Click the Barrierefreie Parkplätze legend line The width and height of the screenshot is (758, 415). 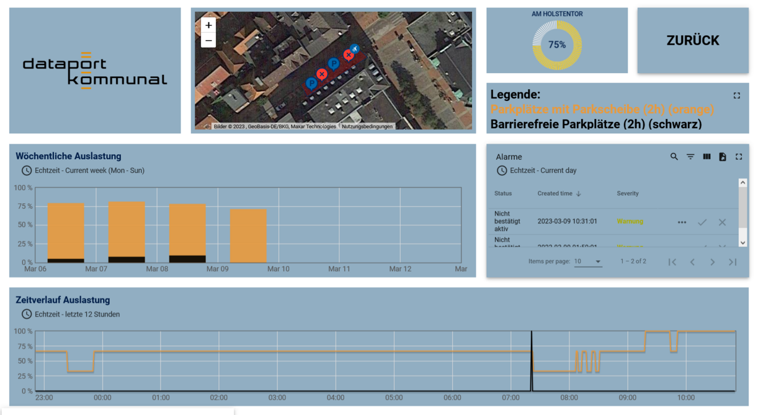[x=595, y=124]
